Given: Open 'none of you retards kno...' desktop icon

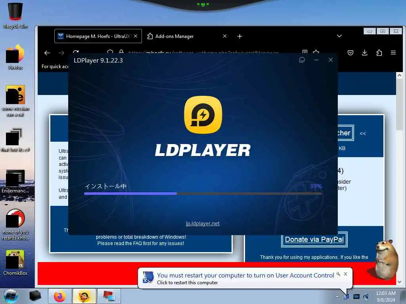Looking at the screenshot, I should [15, 224].
